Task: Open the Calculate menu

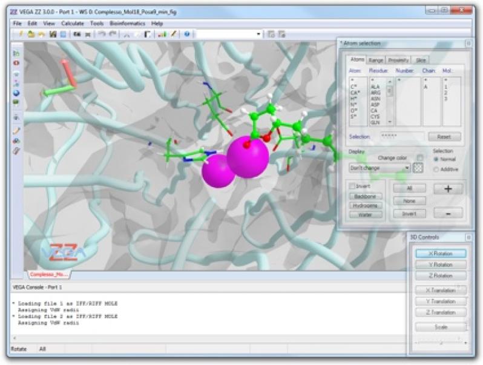Action: tap(73, 24)
